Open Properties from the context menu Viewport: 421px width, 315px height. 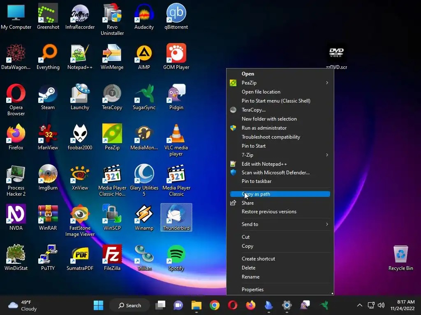[280, 289]
